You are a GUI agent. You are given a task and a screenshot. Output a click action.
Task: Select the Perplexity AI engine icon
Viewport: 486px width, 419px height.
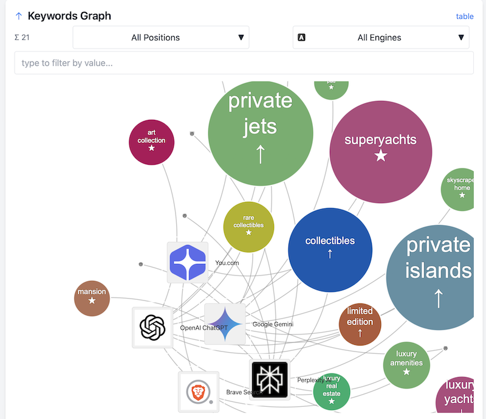point(269,380)
